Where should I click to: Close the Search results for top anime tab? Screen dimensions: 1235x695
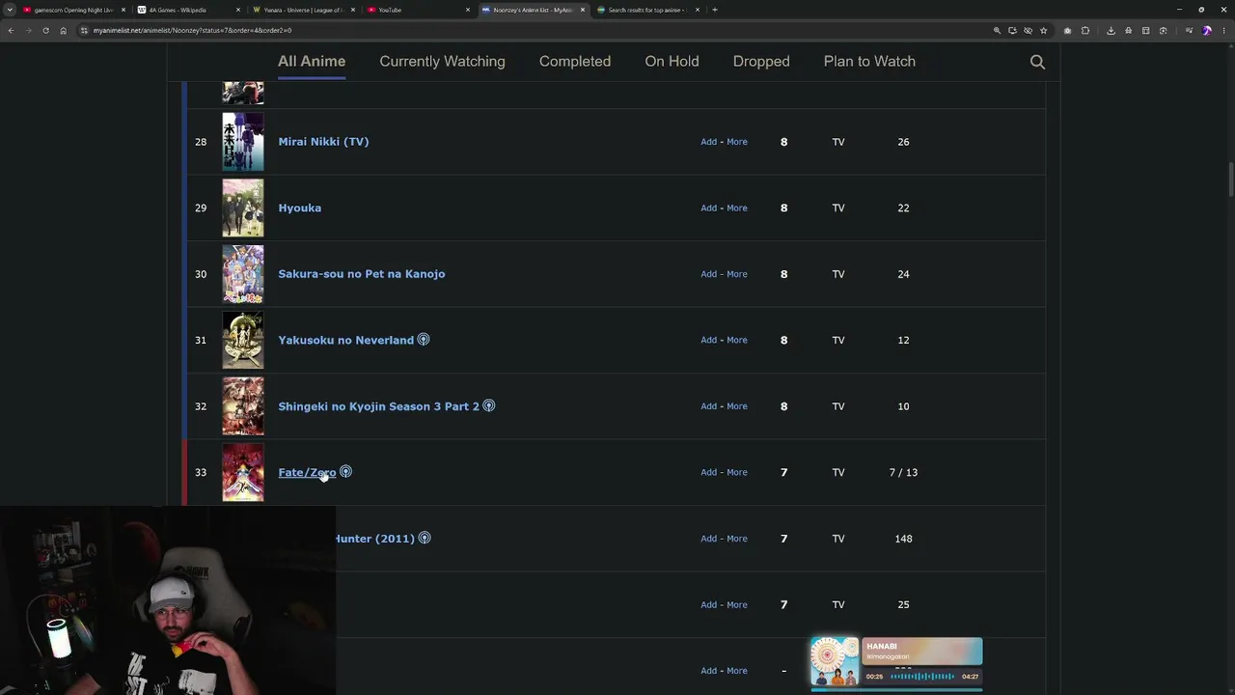click(x=697, y=10)
